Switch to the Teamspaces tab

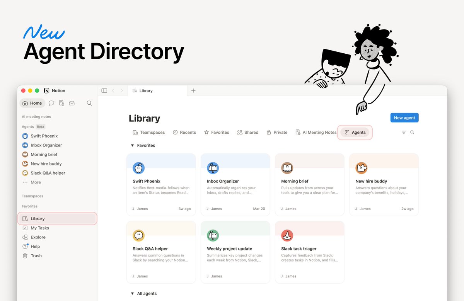click(148, 133)
